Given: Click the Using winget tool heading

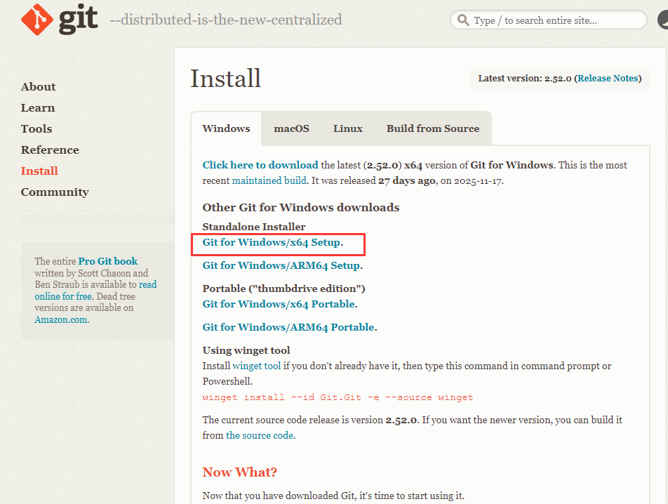Looking at the screenshot, I should [246, 350].
